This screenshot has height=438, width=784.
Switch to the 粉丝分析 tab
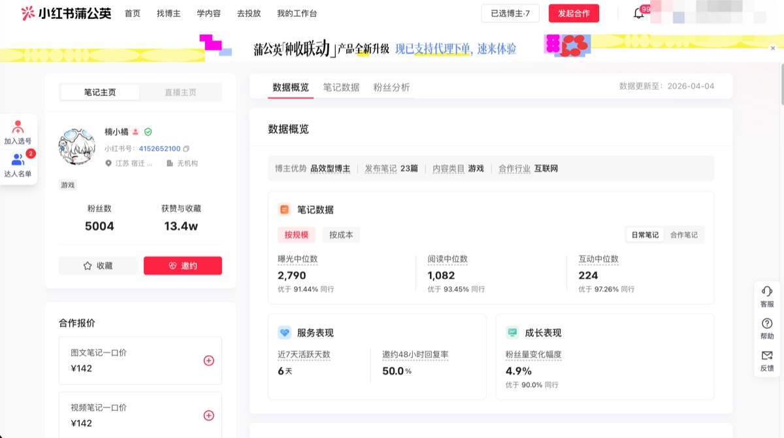(x=391, y=86)
